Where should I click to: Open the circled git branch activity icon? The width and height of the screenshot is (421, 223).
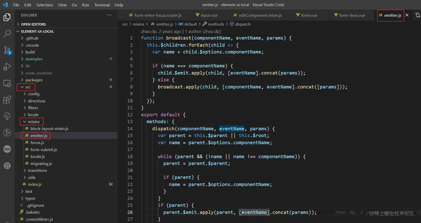pyautogui.click(x=7, y=132)
